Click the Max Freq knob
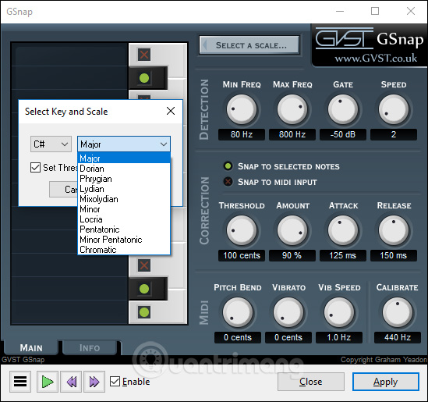Viewport: 428px width, 402px height. [292, 109]
